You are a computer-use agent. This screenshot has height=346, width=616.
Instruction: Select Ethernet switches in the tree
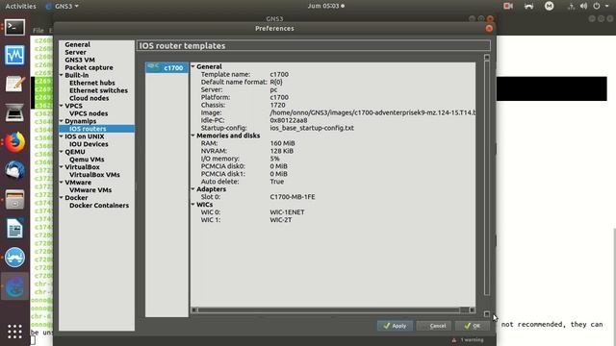(98, 90)
